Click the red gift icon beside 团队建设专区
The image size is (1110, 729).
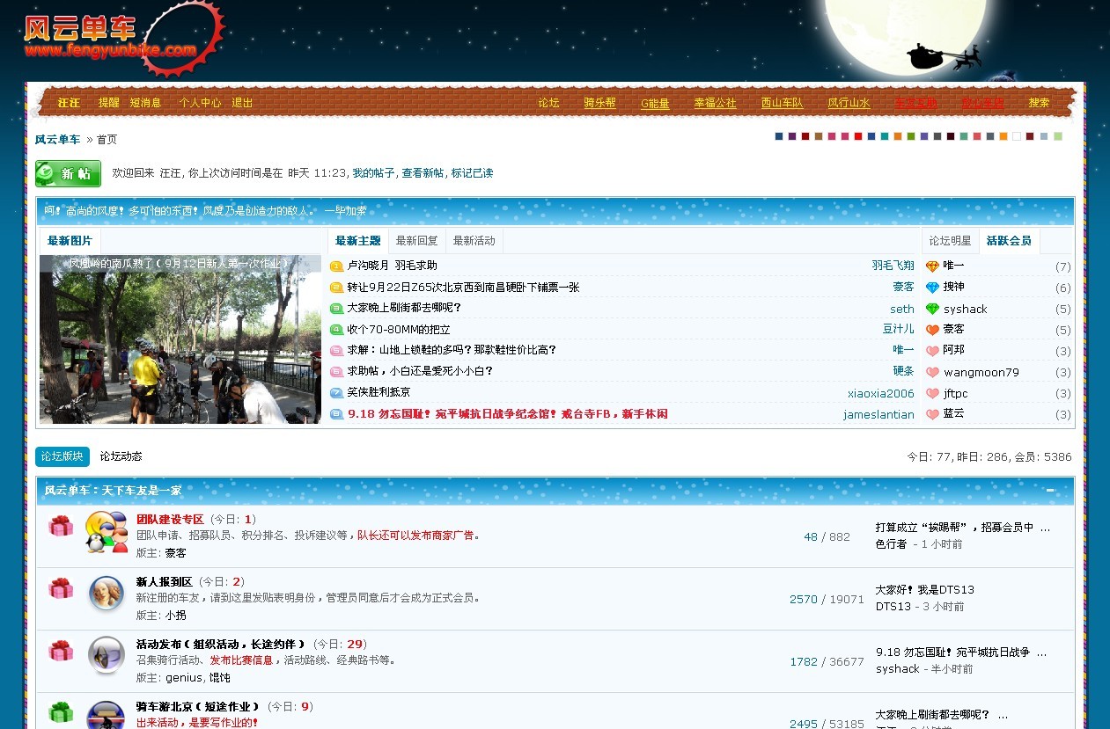[61, 526]
